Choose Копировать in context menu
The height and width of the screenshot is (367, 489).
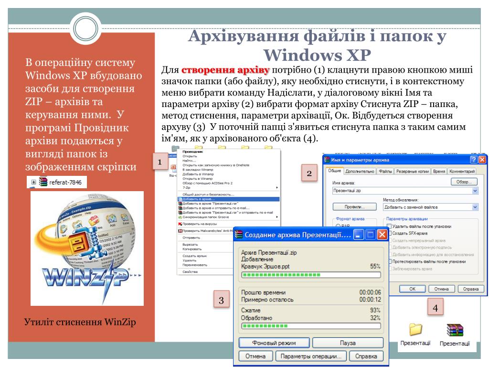(192, 249)
